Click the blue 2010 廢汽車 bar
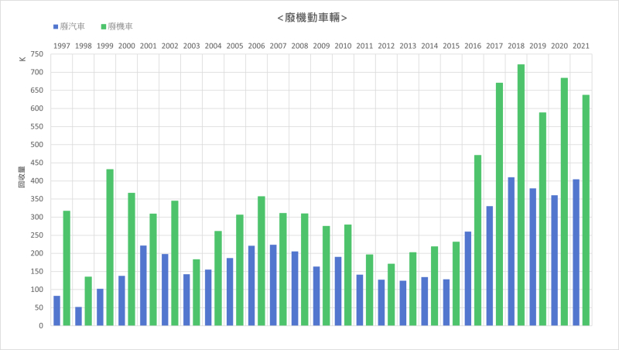Viewport: 619px width, 350px height. tap(338, 291)
